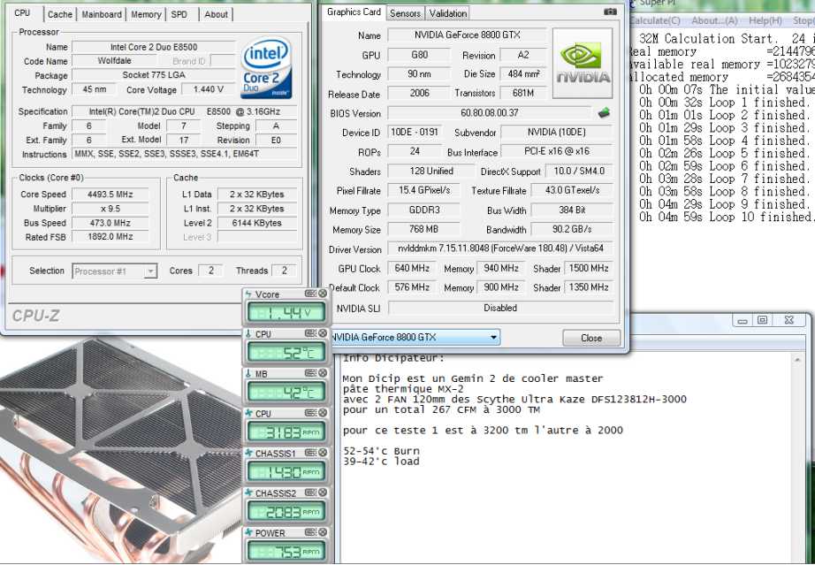Minimize the Notepad window
This screenshot has height=565, width=815.
743,320
